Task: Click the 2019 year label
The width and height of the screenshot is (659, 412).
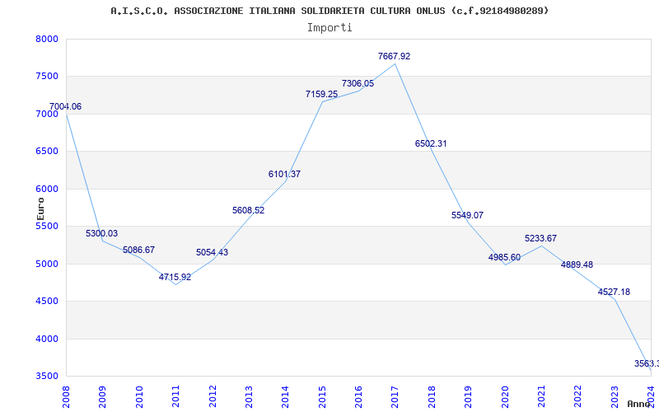Action: [x=468, y=396]
